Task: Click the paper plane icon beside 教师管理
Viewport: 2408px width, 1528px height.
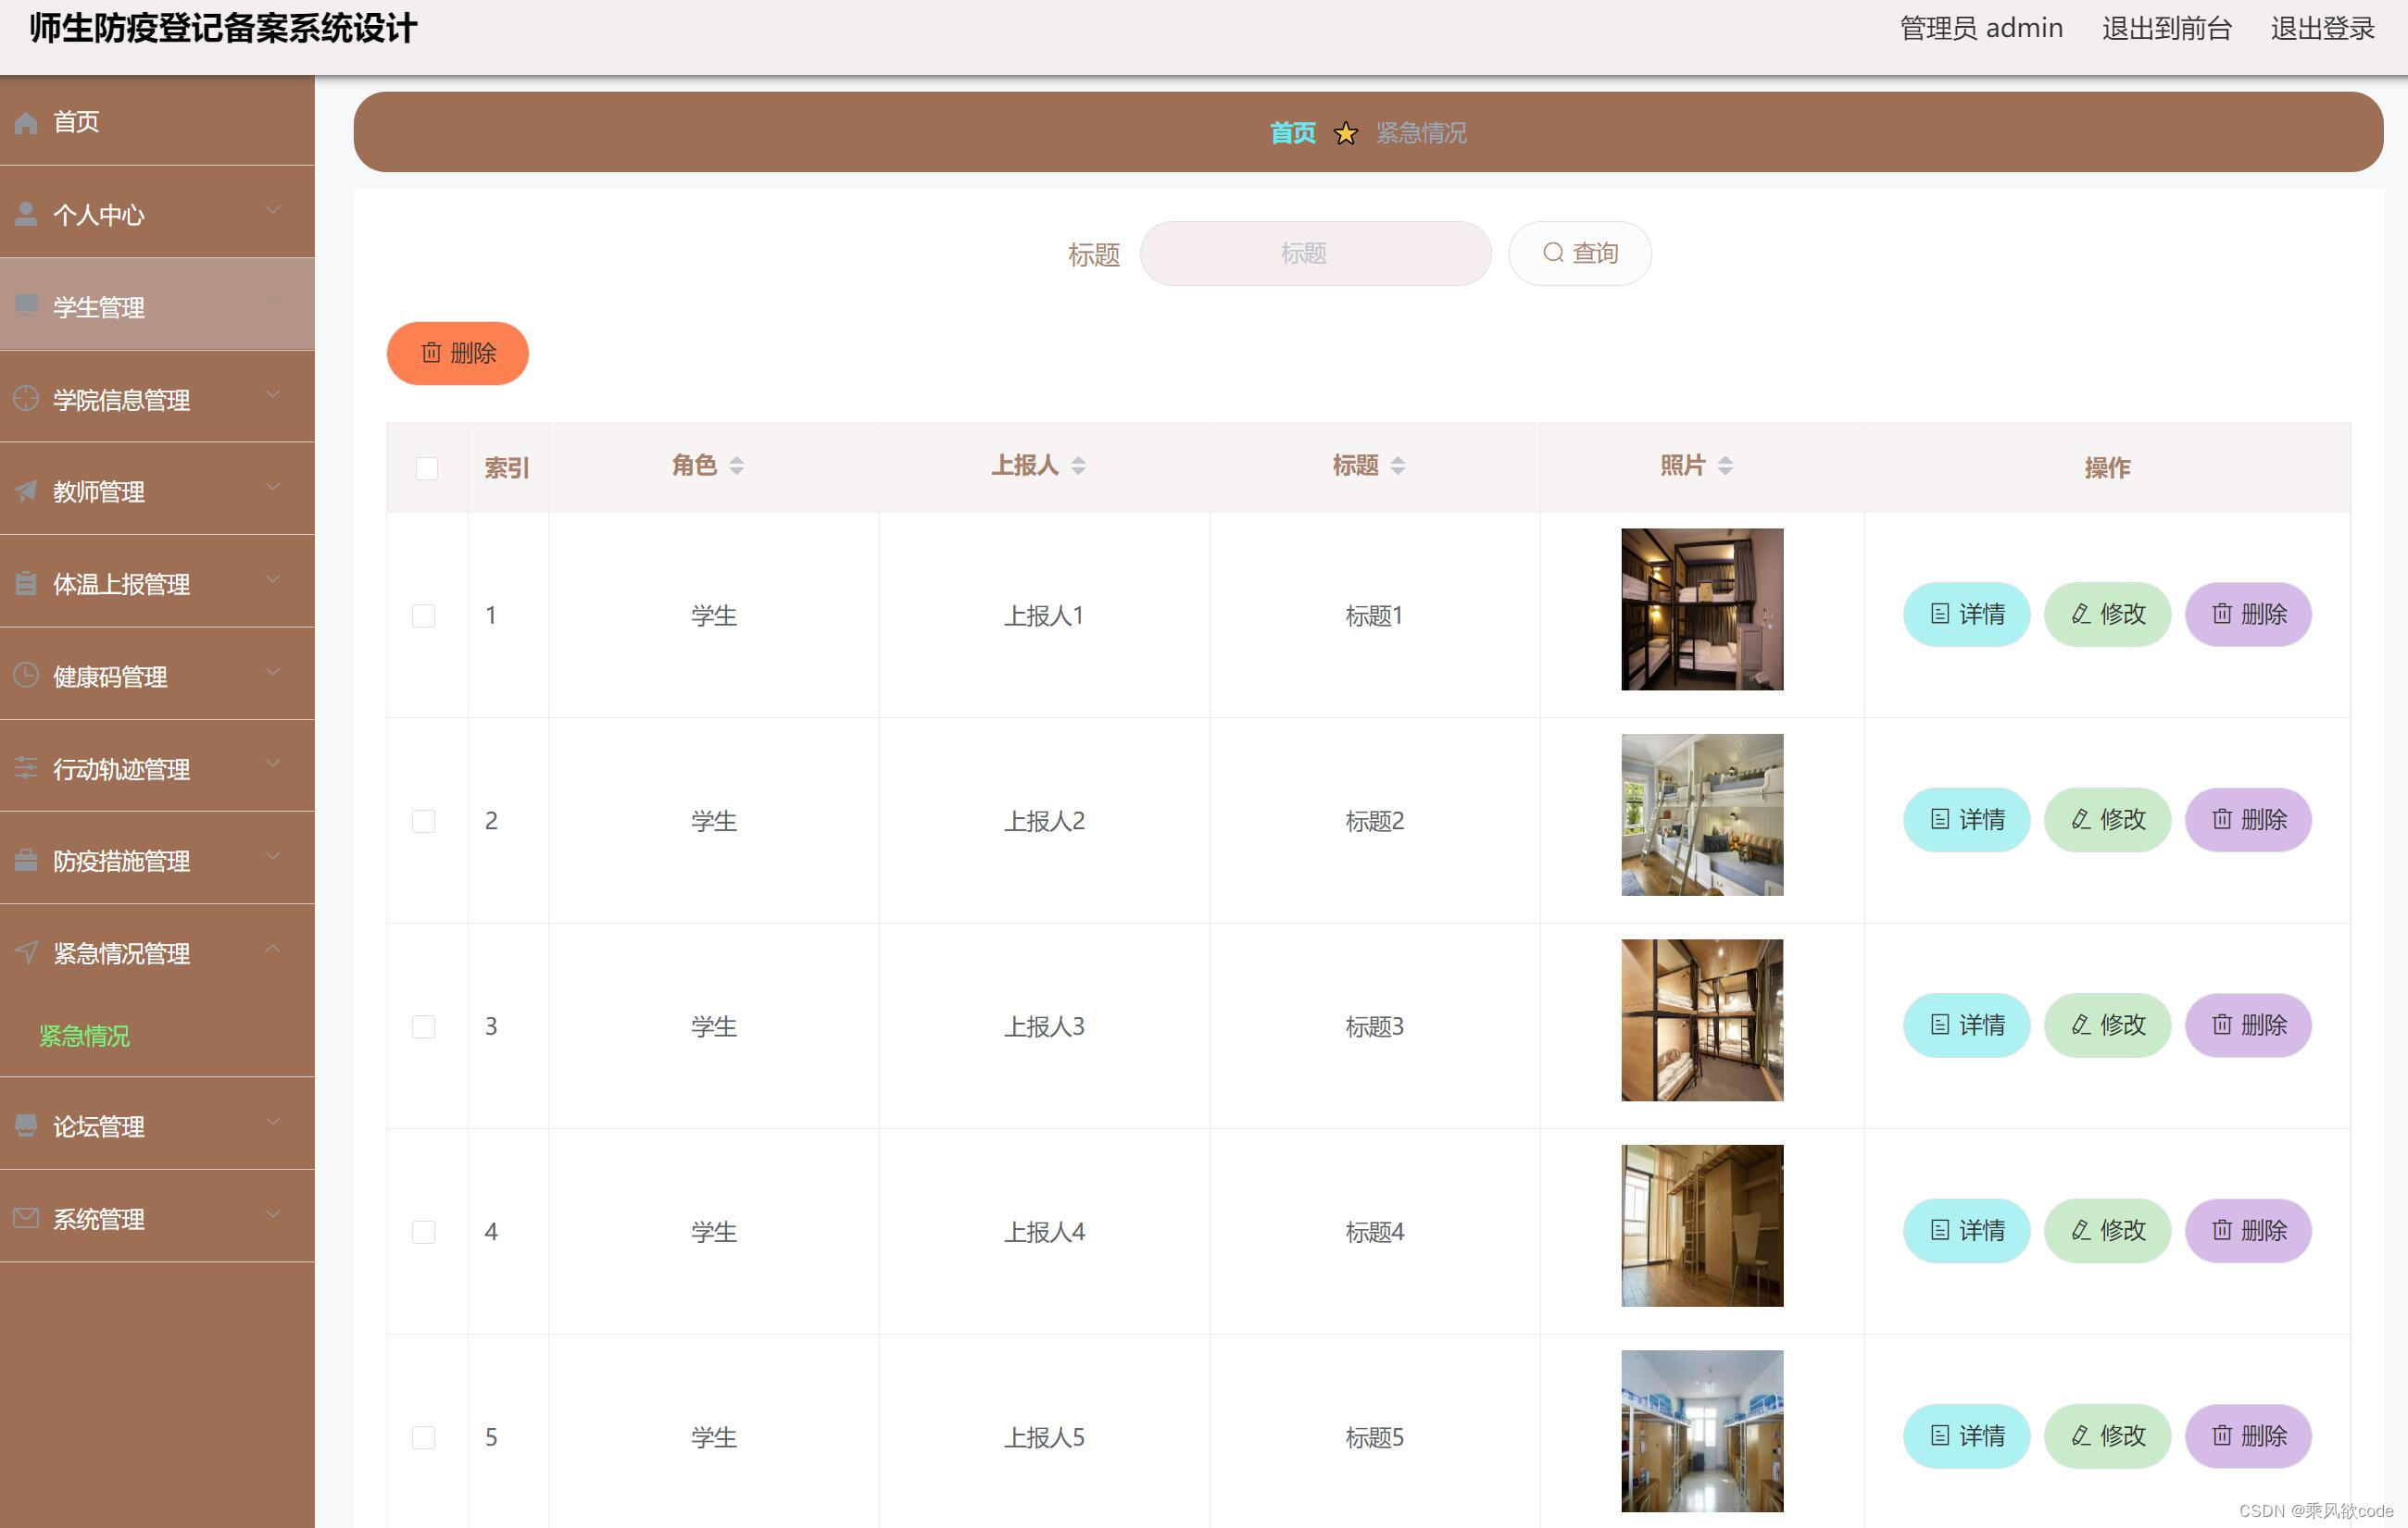Action: pos(26,491)
